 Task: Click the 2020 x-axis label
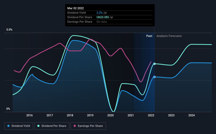pyautogui.click(x=110, y=115)
